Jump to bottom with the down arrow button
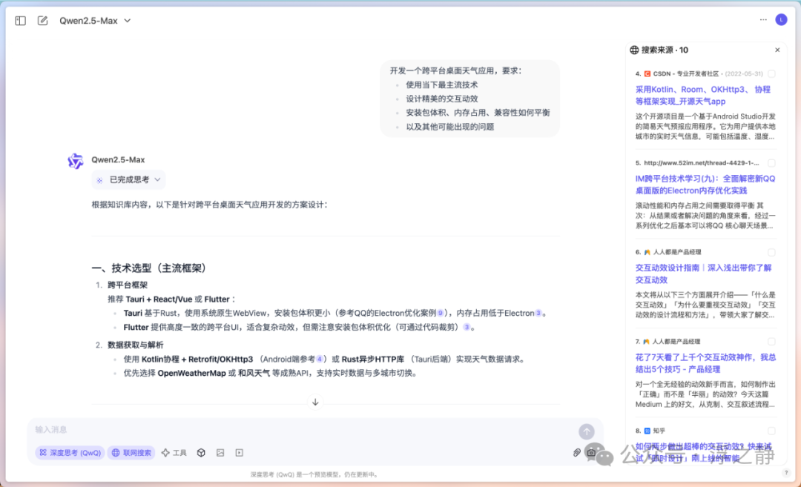The image size is (801, 487). (315, 402)
